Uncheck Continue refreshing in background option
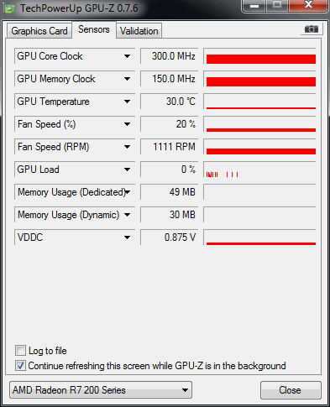Viewport: 330px width, 407px height. pyautogui.click(x=20, y=366)
